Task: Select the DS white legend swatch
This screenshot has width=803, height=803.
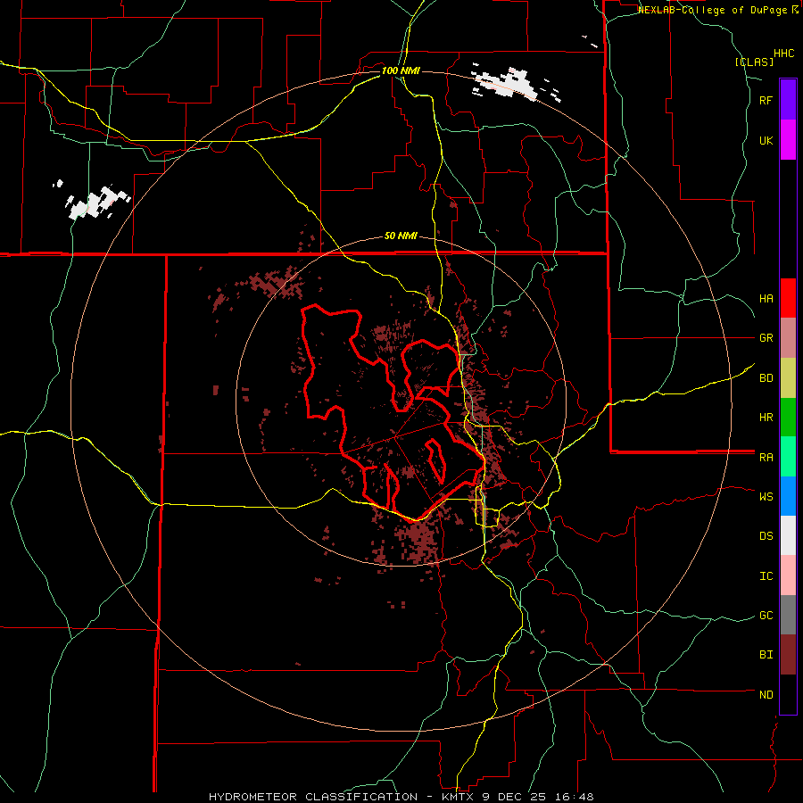Action: (x=788, y=536)
